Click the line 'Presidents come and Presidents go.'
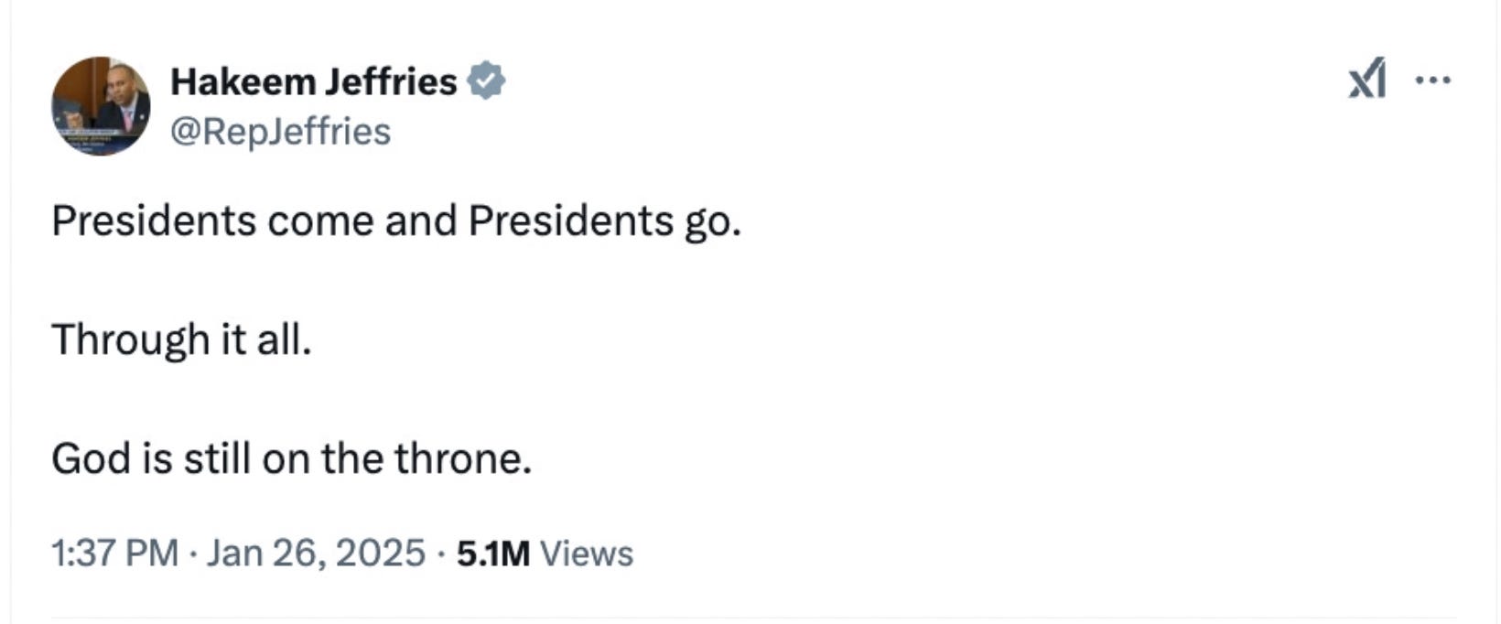Viewport: 1501px width, 624px height. [x=396, y=221]
